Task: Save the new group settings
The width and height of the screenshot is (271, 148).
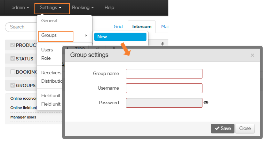Action: 222,128
